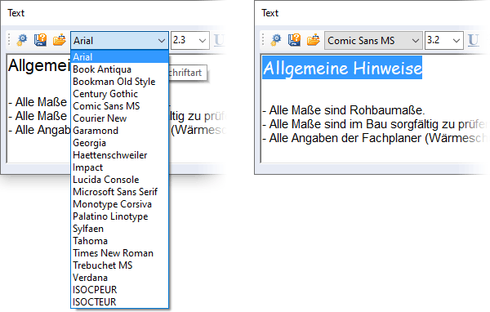
Task: Click the open folder icon in left toolbar
Action: (x=59, y=40)
